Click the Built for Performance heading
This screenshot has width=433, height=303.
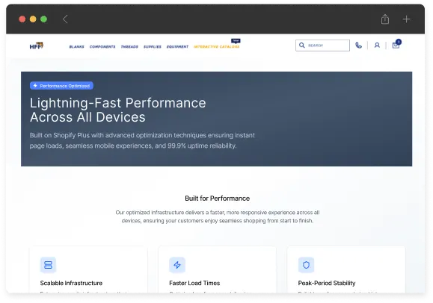(218, 199)
